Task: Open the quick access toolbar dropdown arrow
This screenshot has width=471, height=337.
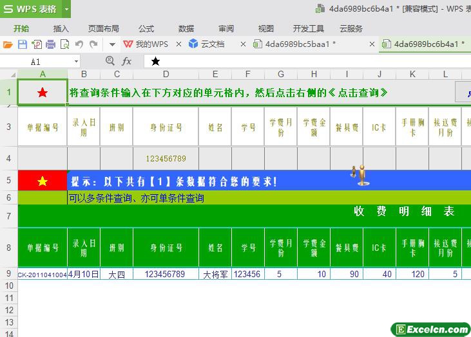Action: click(x=112, y=44)
